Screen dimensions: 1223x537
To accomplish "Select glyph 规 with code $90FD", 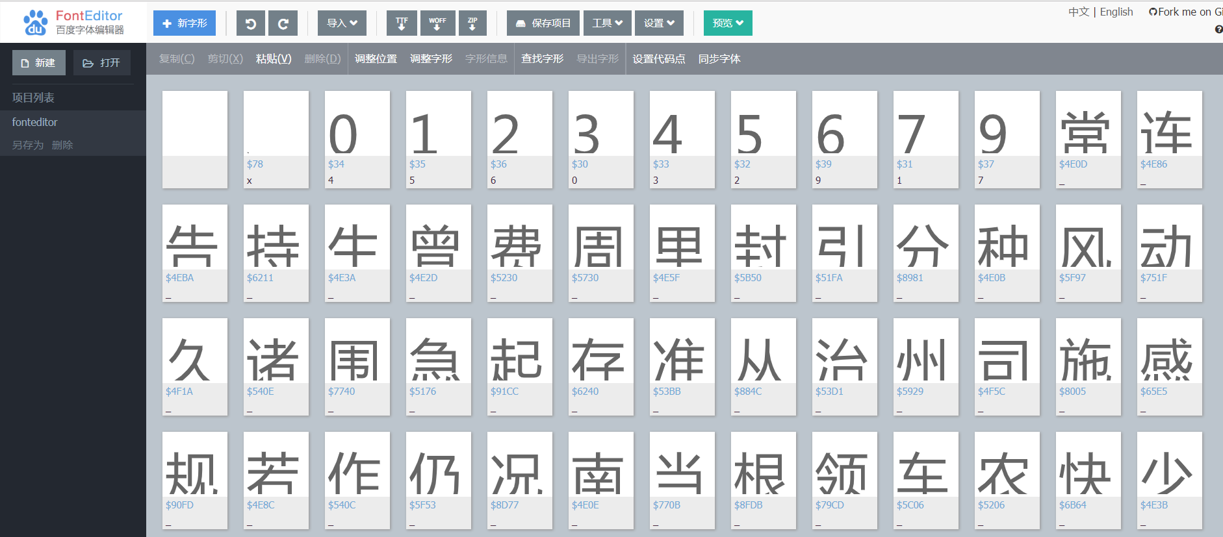I will [195, 481].
